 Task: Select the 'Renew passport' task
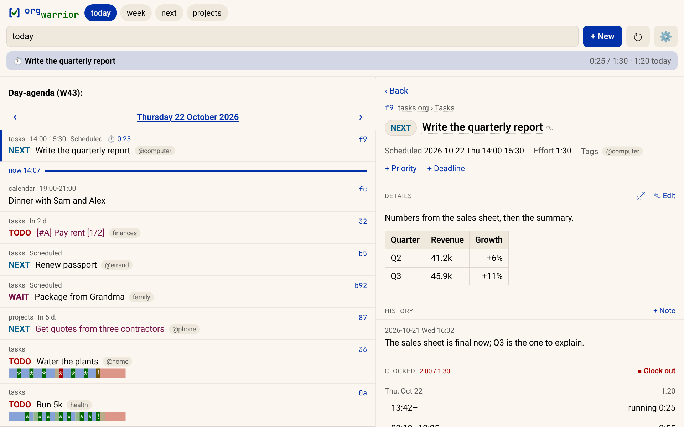pyautogui.click(x=188, y=260)
